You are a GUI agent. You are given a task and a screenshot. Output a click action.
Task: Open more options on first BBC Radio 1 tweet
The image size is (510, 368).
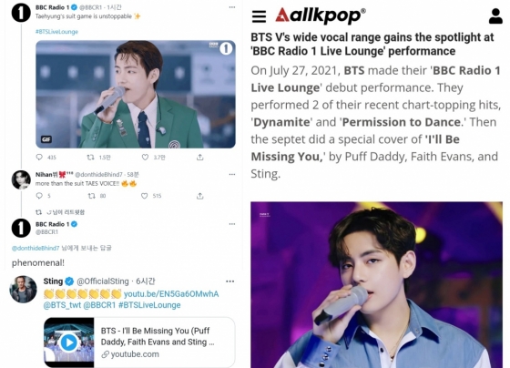click(232, 7)
